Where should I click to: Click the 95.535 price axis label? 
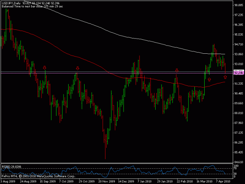(239, 35)
